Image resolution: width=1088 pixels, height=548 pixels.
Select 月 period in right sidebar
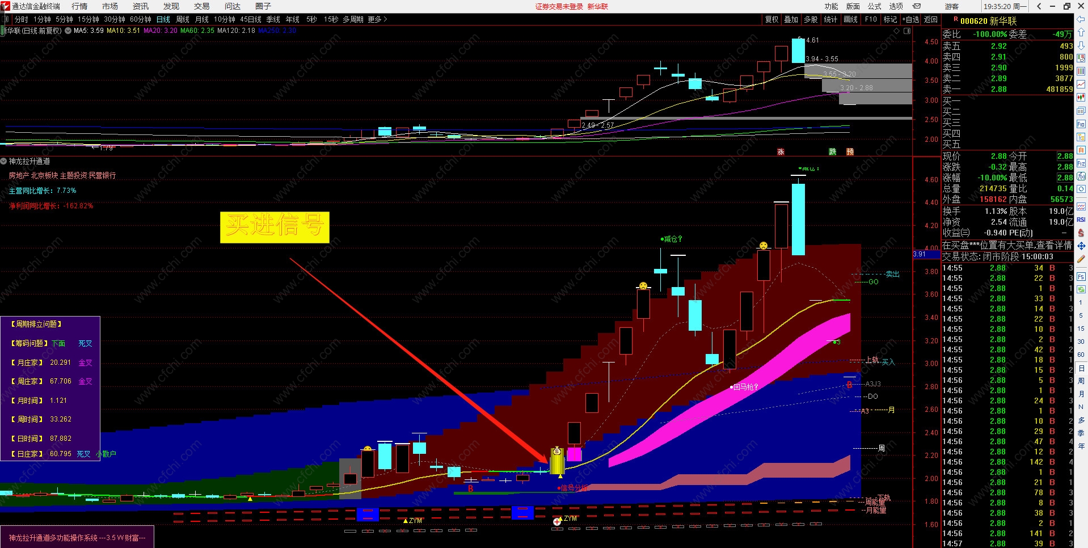(1081, 394)
